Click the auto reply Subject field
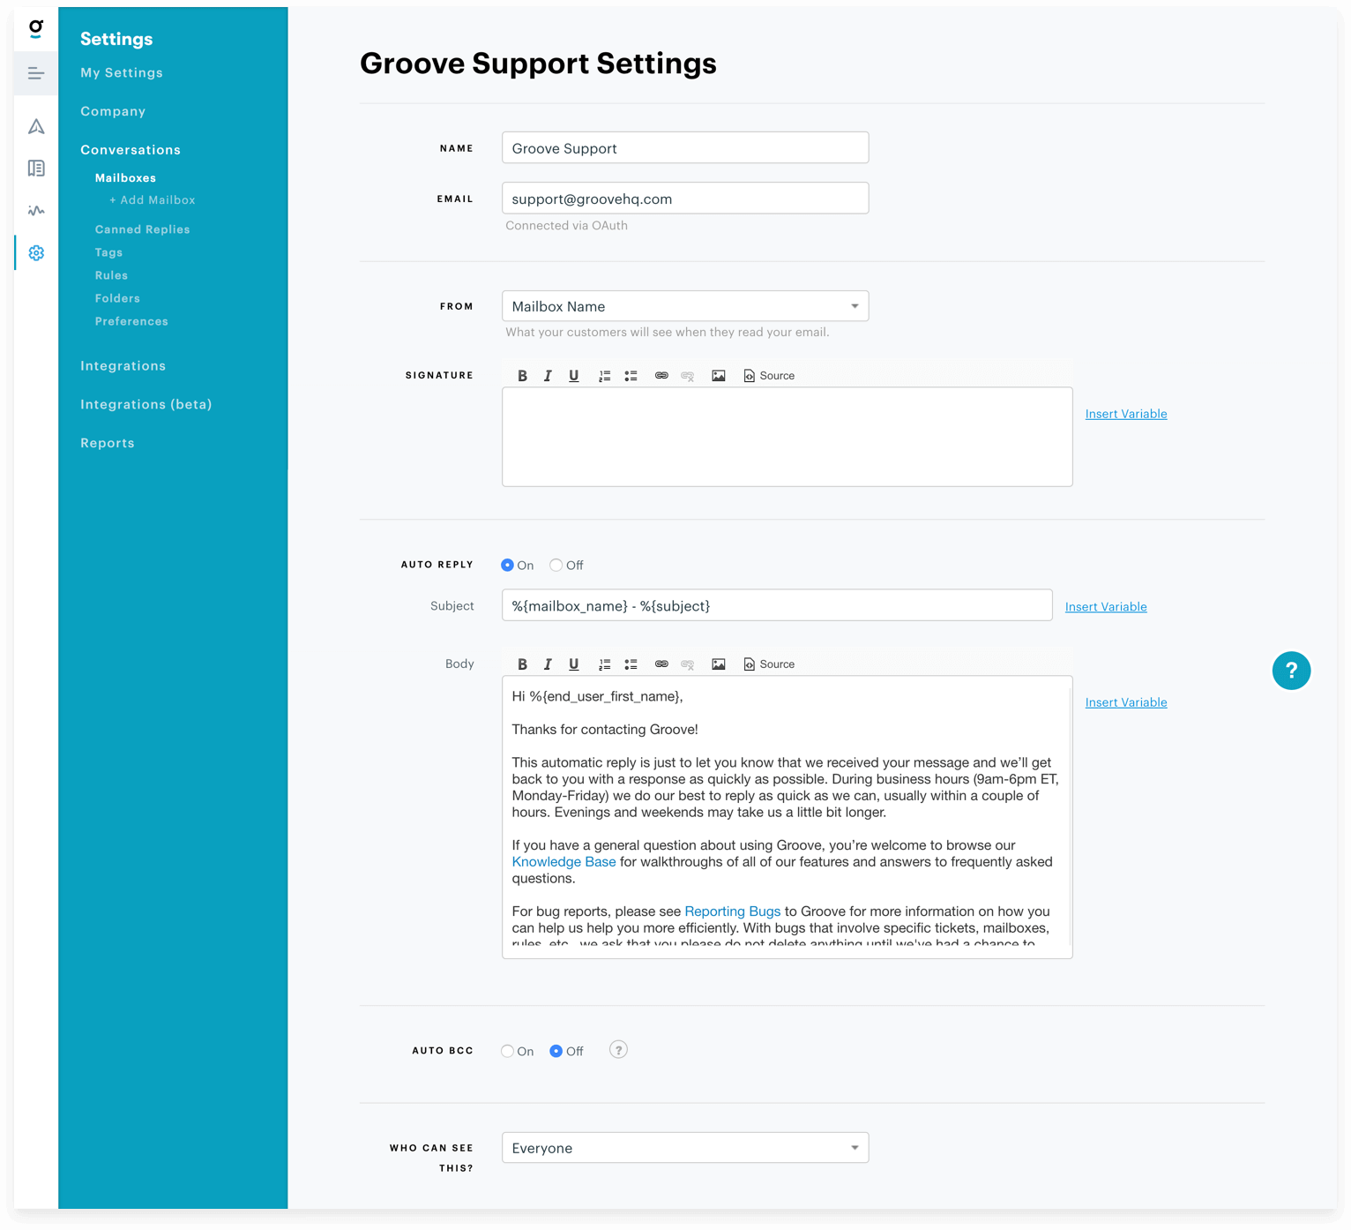 (777, 606)
